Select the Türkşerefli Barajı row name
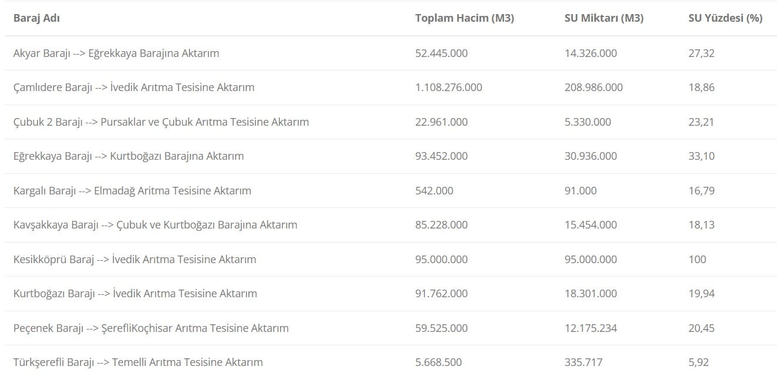Viewport: 777px width, 383px height. point(138,362)
